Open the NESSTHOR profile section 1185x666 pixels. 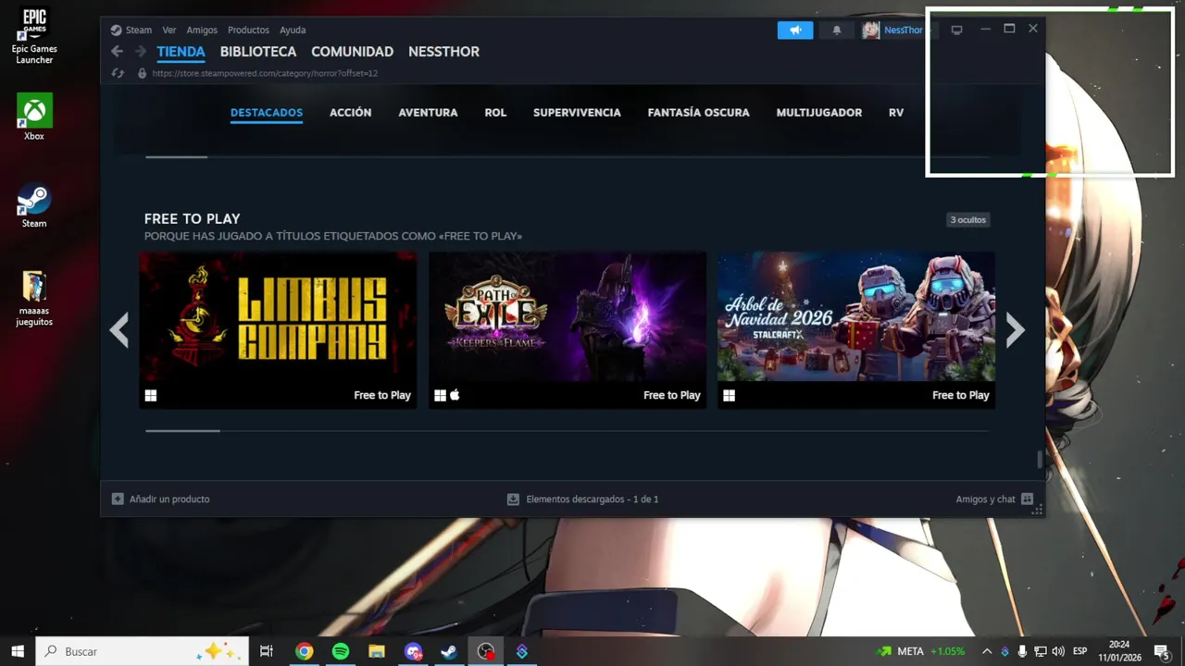click(x=443, y=52)
